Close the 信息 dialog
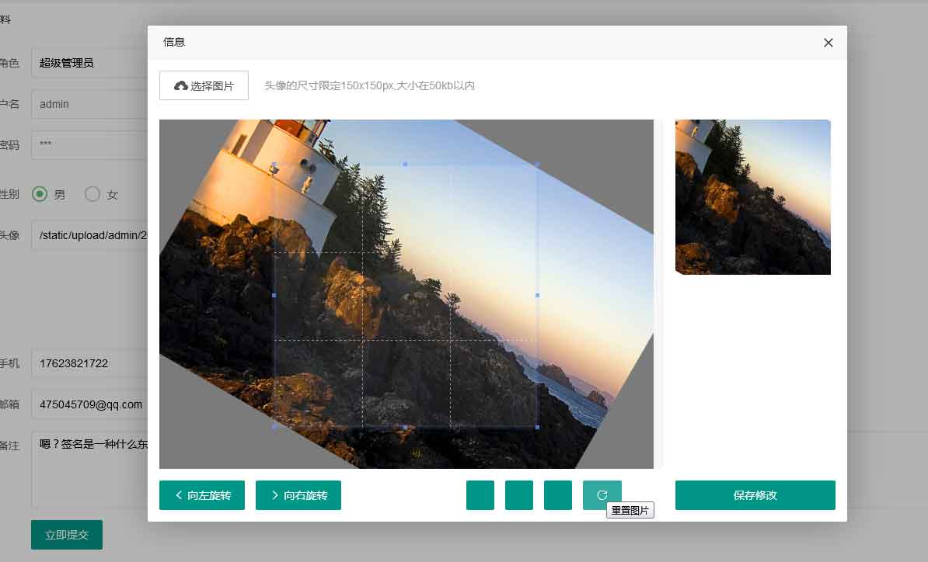Image resolution: width=928 pixels, height=562 pixels. 829,43
